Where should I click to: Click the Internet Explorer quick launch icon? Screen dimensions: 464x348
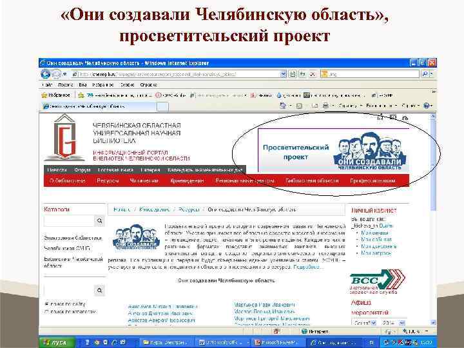(x=114, y=343)
